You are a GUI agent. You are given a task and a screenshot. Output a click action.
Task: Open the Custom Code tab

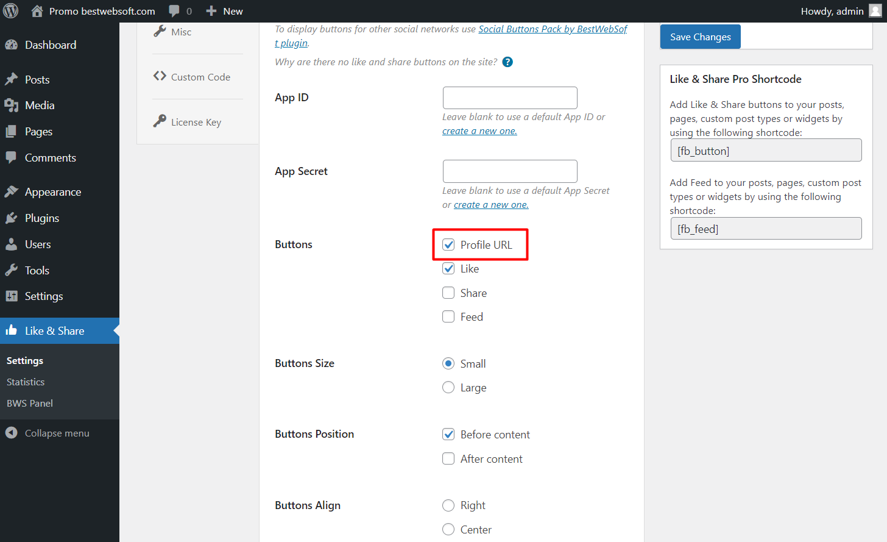(x=200, y=77)
